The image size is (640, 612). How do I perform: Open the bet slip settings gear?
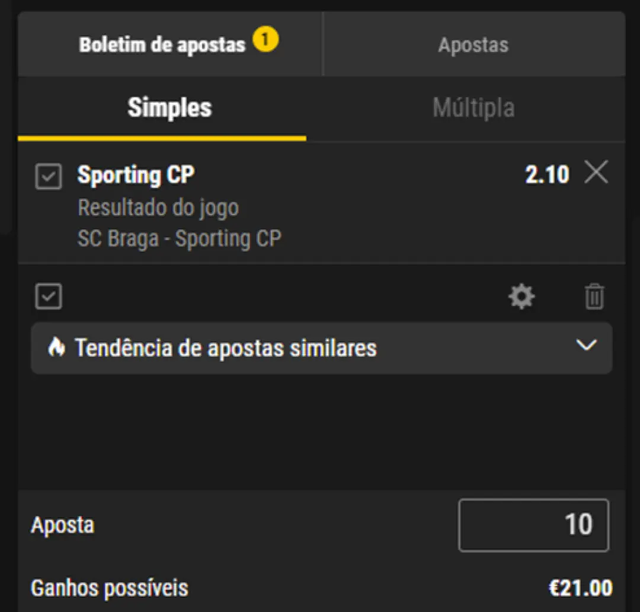coord(521,297)
